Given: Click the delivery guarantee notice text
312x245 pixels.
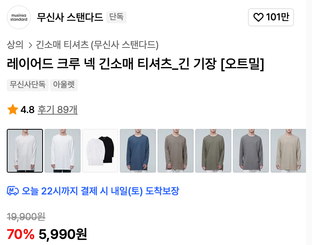Looking at the screenshot, I should click(x=101, y=191).
